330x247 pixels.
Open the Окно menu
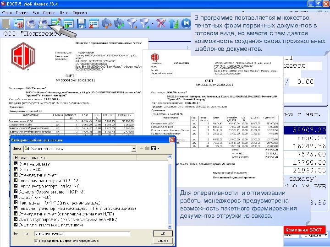[64, 13]
